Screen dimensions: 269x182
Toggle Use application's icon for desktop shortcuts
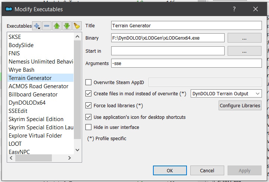click(88, 117)
